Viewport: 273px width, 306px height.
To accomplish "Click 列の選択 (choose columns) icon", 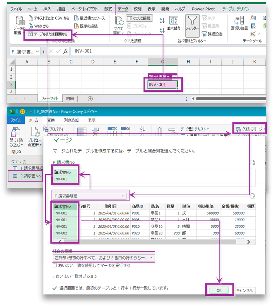I will tap(82, 131).
